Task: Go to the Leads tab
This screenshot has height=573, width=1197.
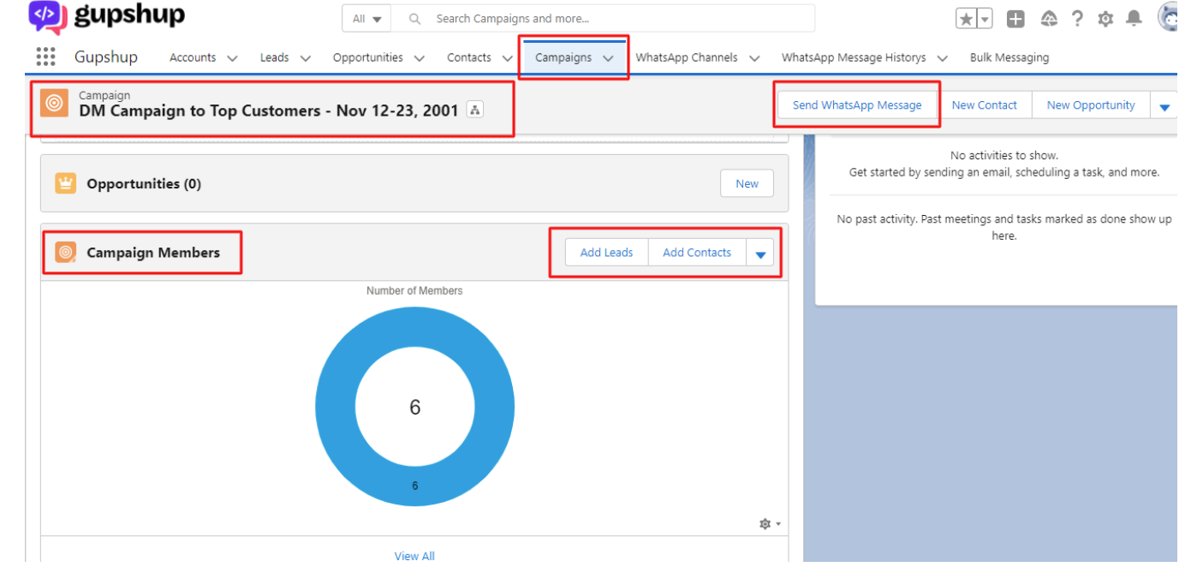Action: (275, 57)
